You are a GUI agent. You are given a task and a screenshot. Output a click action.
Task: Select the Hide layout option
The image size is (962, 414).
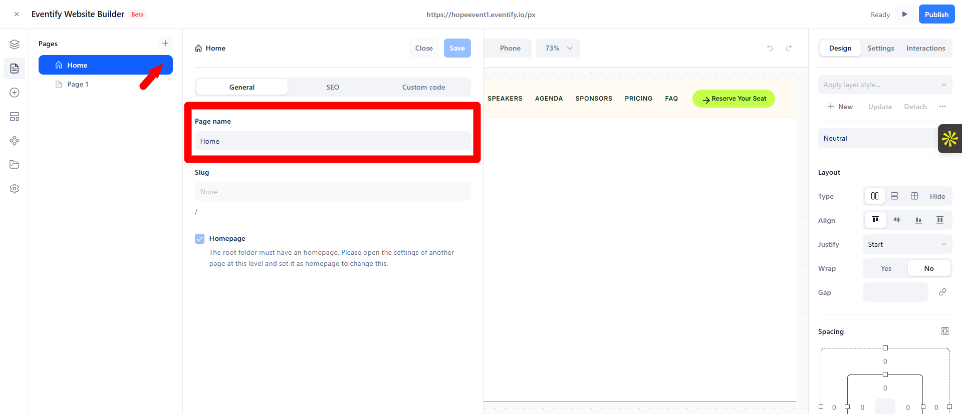pyautogui.click(x=937, y=196)
